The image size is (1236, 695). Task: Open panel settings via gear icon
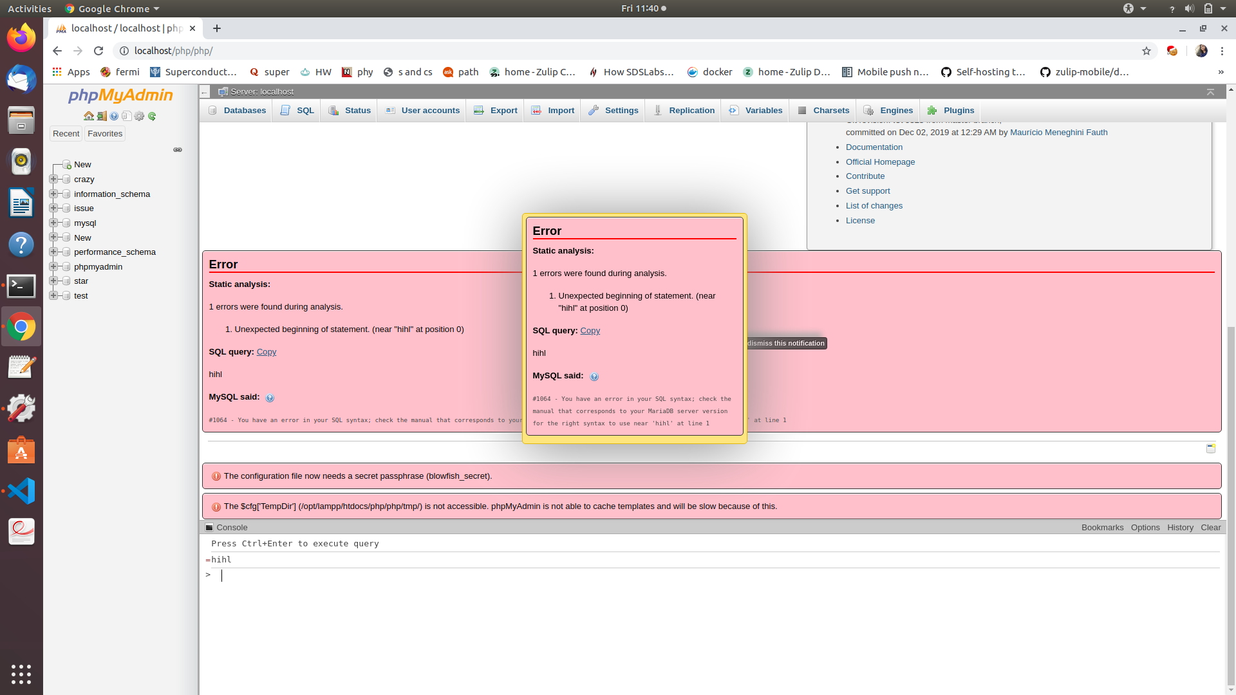pyautogui.click(x=140, y=116)
